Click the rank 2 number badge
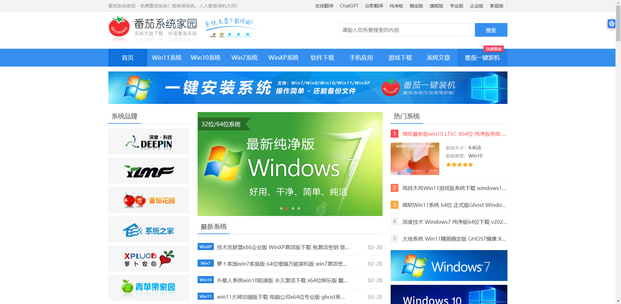 (395, 188)
